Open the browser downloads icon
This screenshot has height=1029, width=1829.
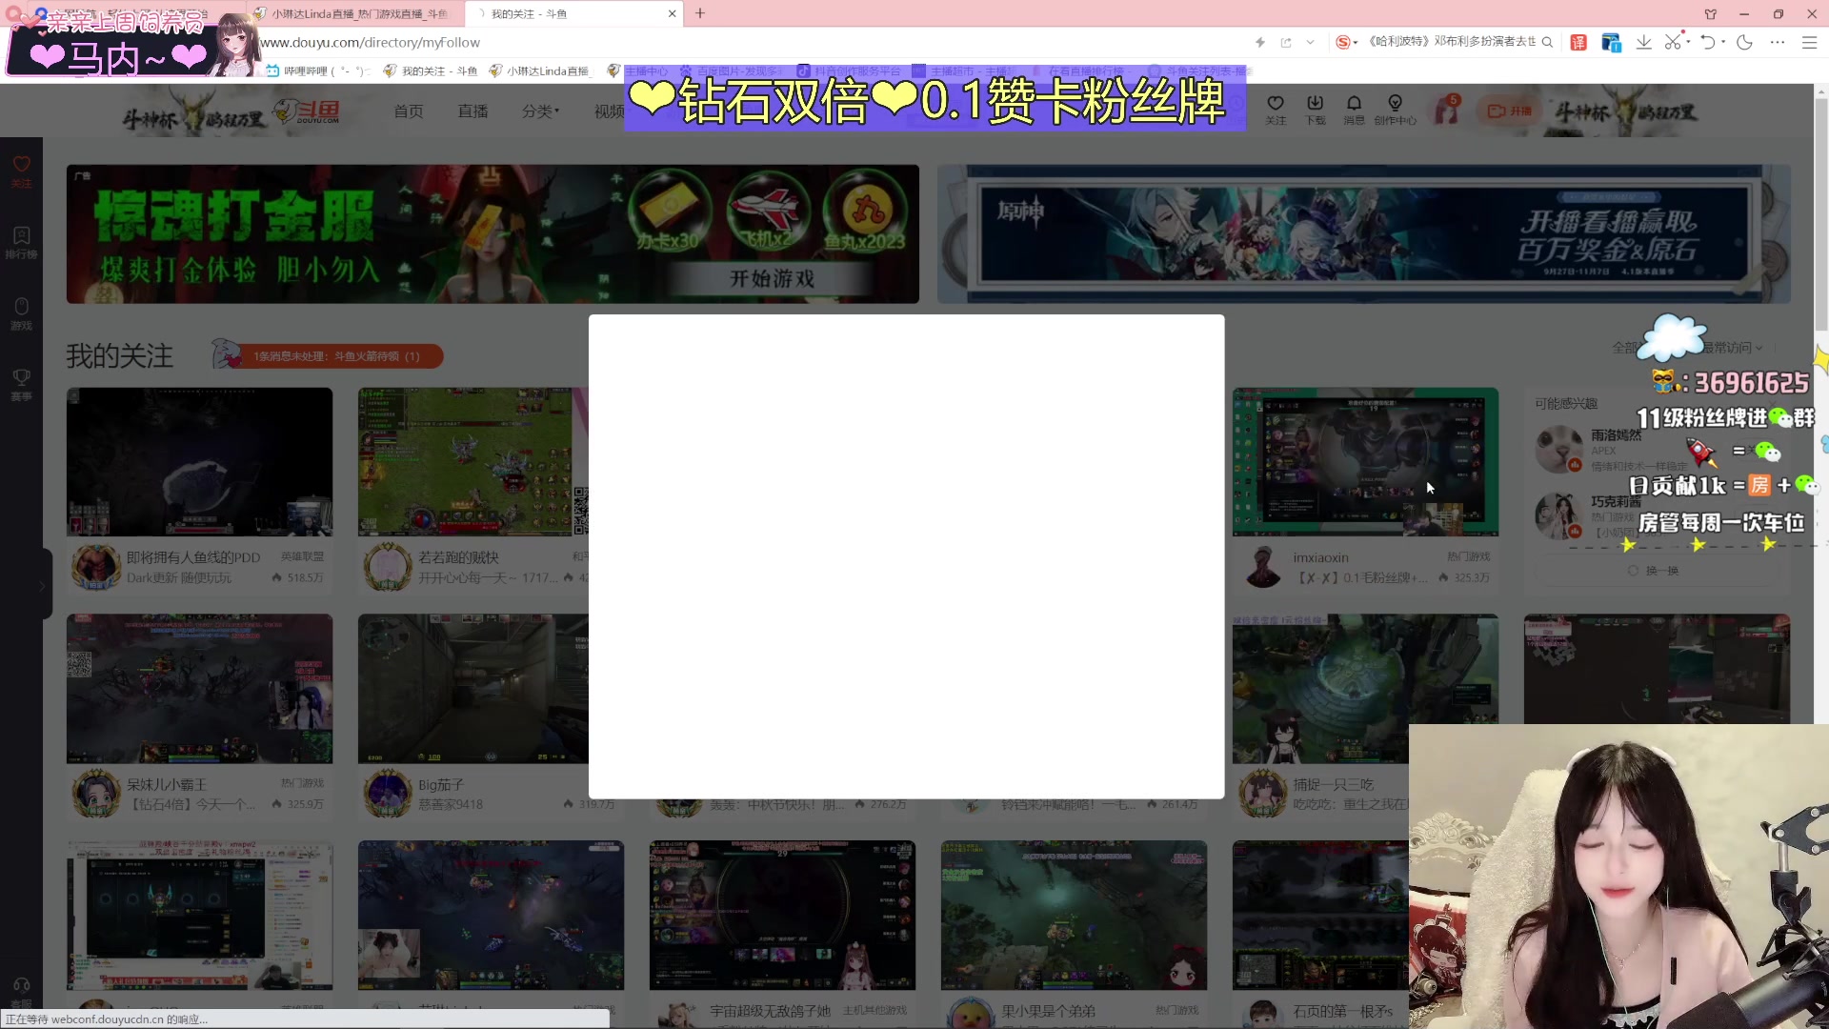pyautogui.click(x=1644, y=42)
